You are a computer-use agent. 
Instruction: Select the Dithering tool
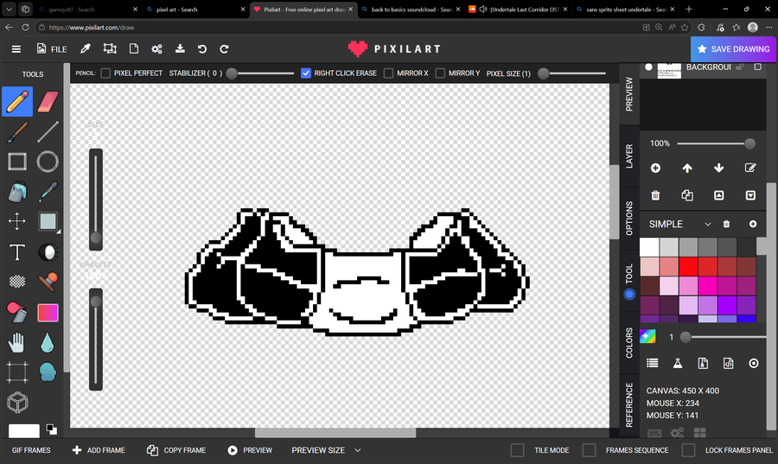point(17,282)
